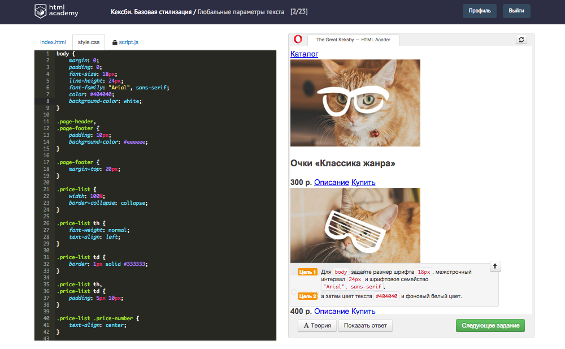Screen dimensions: 565x349
Task: Click Купить link next to 300 р.
Action: tap(363, 182)
